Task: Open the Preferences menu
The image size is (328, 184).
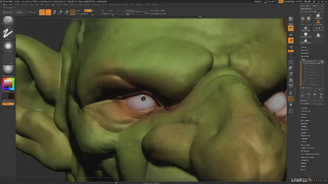Action: click(x=96, y=5)
